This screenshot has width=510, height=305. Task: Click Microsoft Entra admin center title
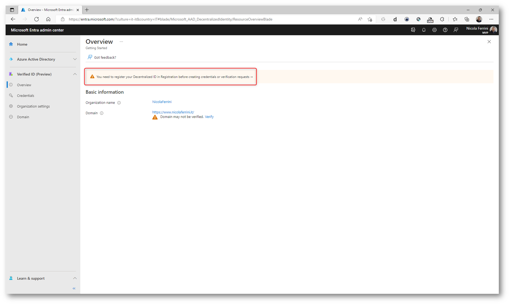37,30
